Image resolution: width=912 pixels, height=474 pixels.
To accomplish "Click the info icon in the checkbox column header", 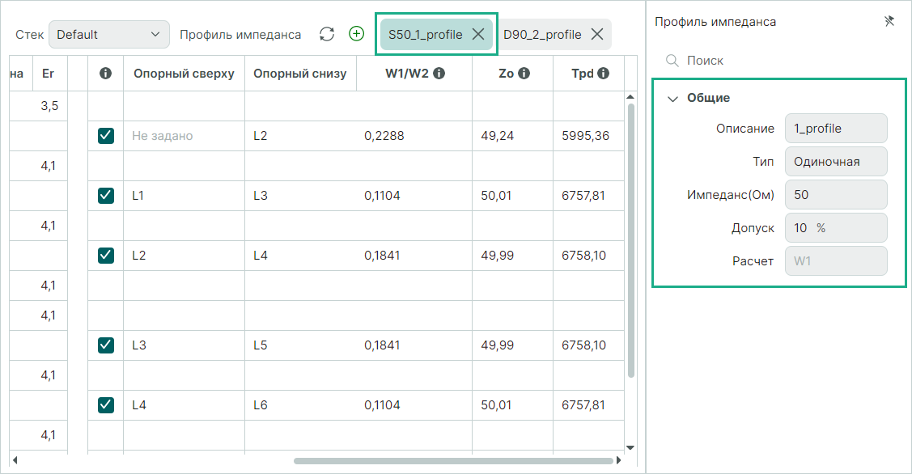I will pos(105,74).
